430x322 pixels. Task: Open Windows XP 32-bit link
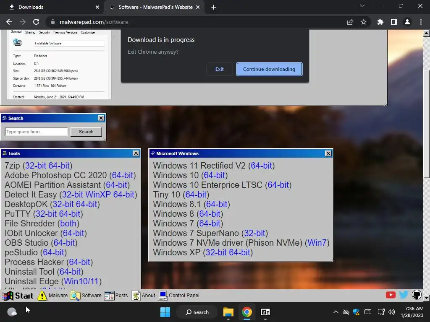[216, 252]
